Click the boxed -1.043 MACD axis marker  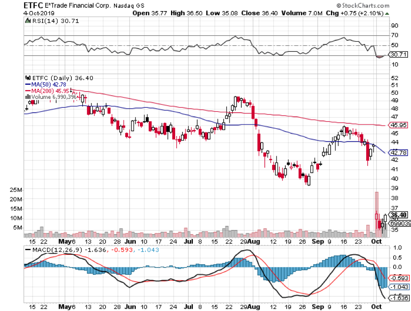pyautogui.click(x=399, y=287)
